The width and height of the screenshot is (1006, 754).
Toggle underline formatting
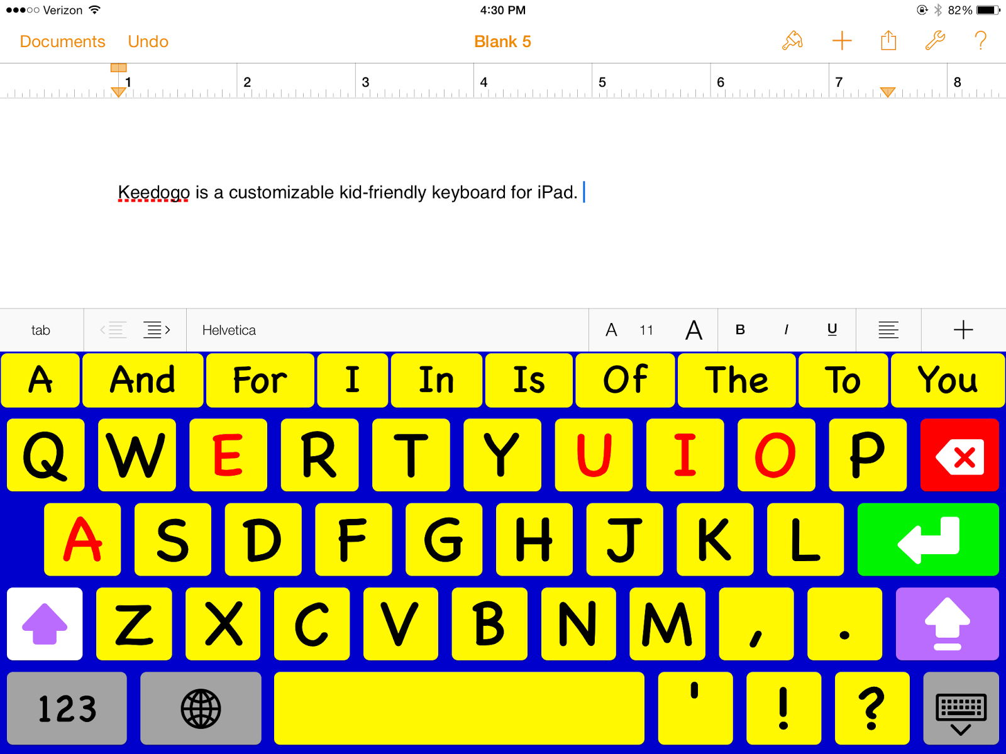pos(831,329)
